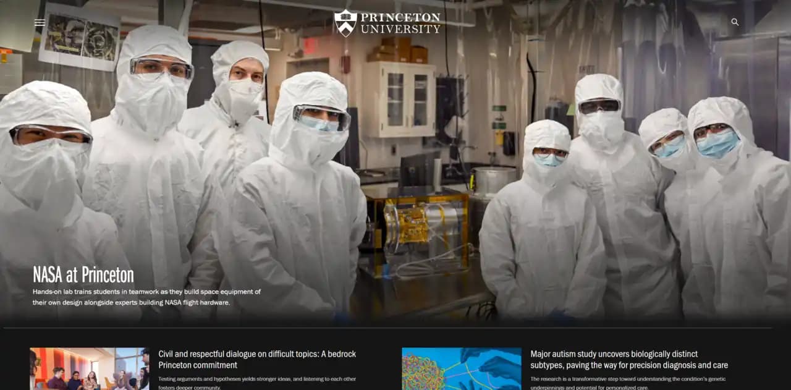Screen dimensions: 791x390
Task: Click the Princeton University wordmark text
Action: coord(400,23)
